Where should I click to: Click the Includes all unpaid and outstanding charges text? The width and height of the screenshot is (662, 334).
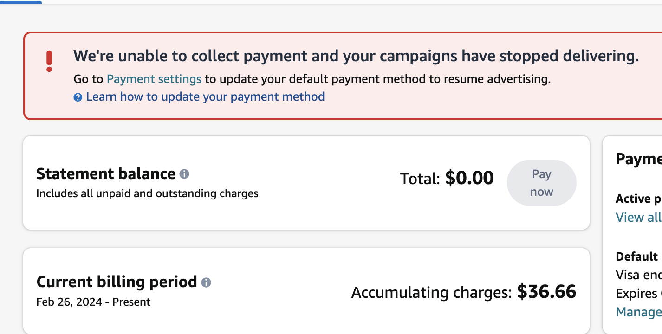pyautogui.click(x=147, y=193)
